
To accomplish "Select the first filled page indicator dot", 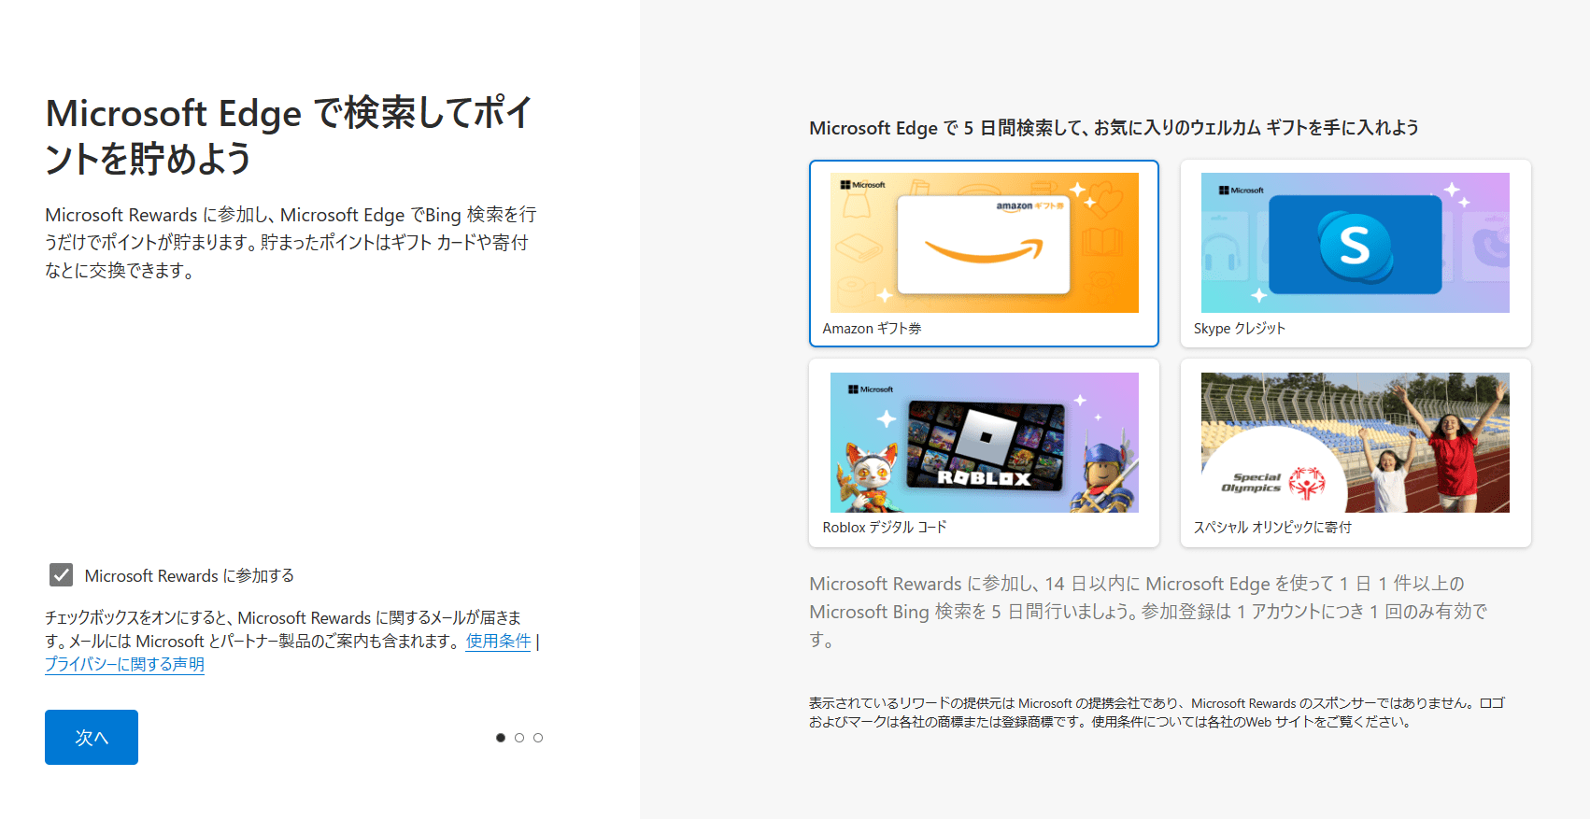I will click(x=501, y=738).
